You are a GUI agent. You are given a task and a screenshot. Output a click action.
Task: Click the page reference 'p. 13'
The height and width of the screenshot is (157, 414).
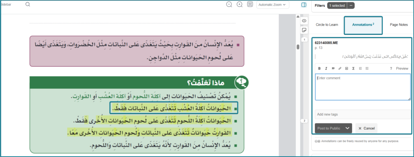tap(319, 48)
